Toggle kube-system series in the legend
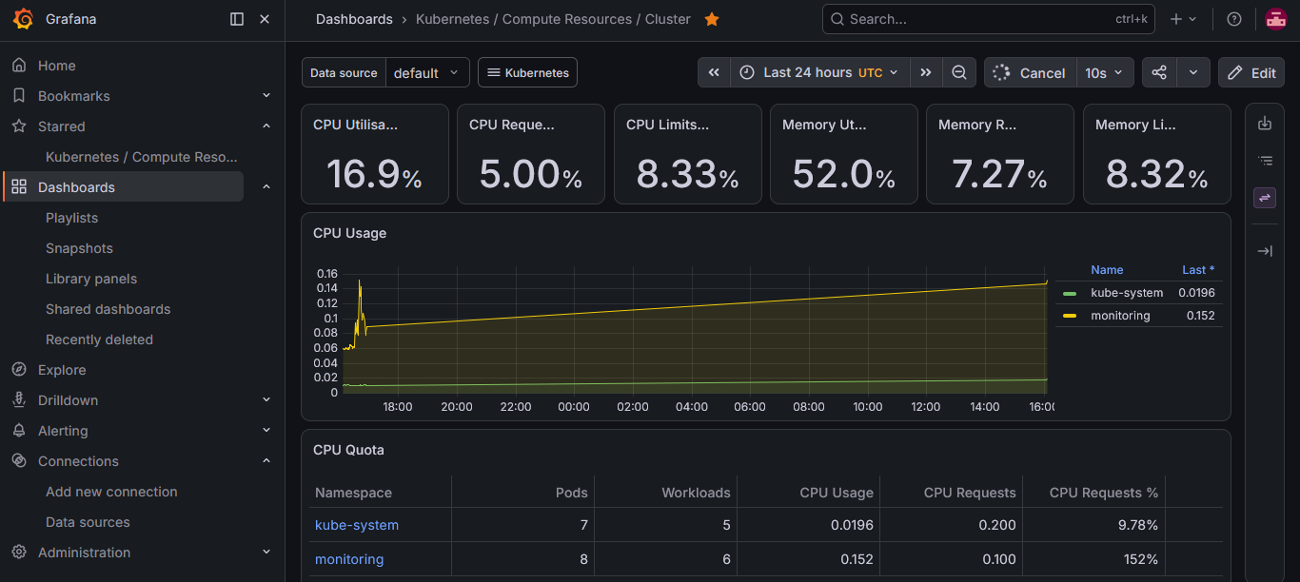This screenshot has width=1300, height=582. tap(1127, 293)
